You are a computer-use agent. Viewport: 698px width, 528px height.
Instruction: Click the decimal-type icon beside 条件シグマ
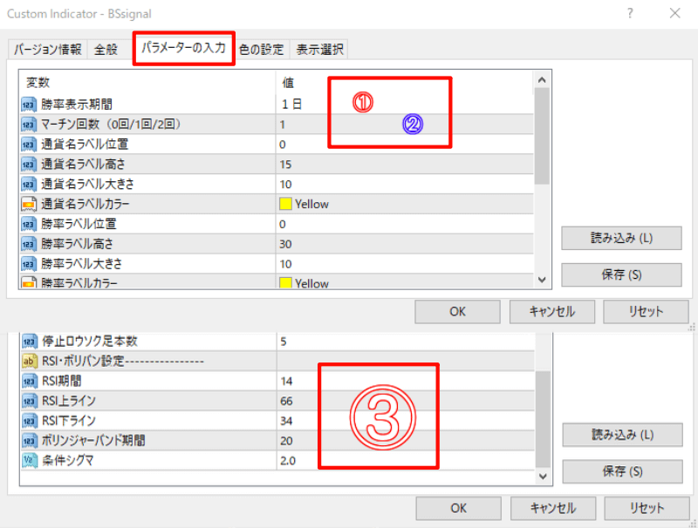(x=29, y=460)
